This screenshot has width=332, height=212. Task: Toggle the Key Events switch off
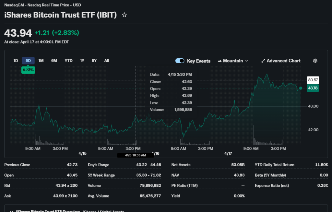point(180,61)
